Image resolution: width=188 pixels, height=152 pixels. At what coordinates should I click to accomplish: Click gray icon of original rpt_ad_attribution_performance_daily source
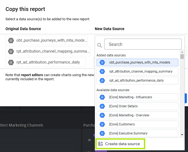(11, 62)
